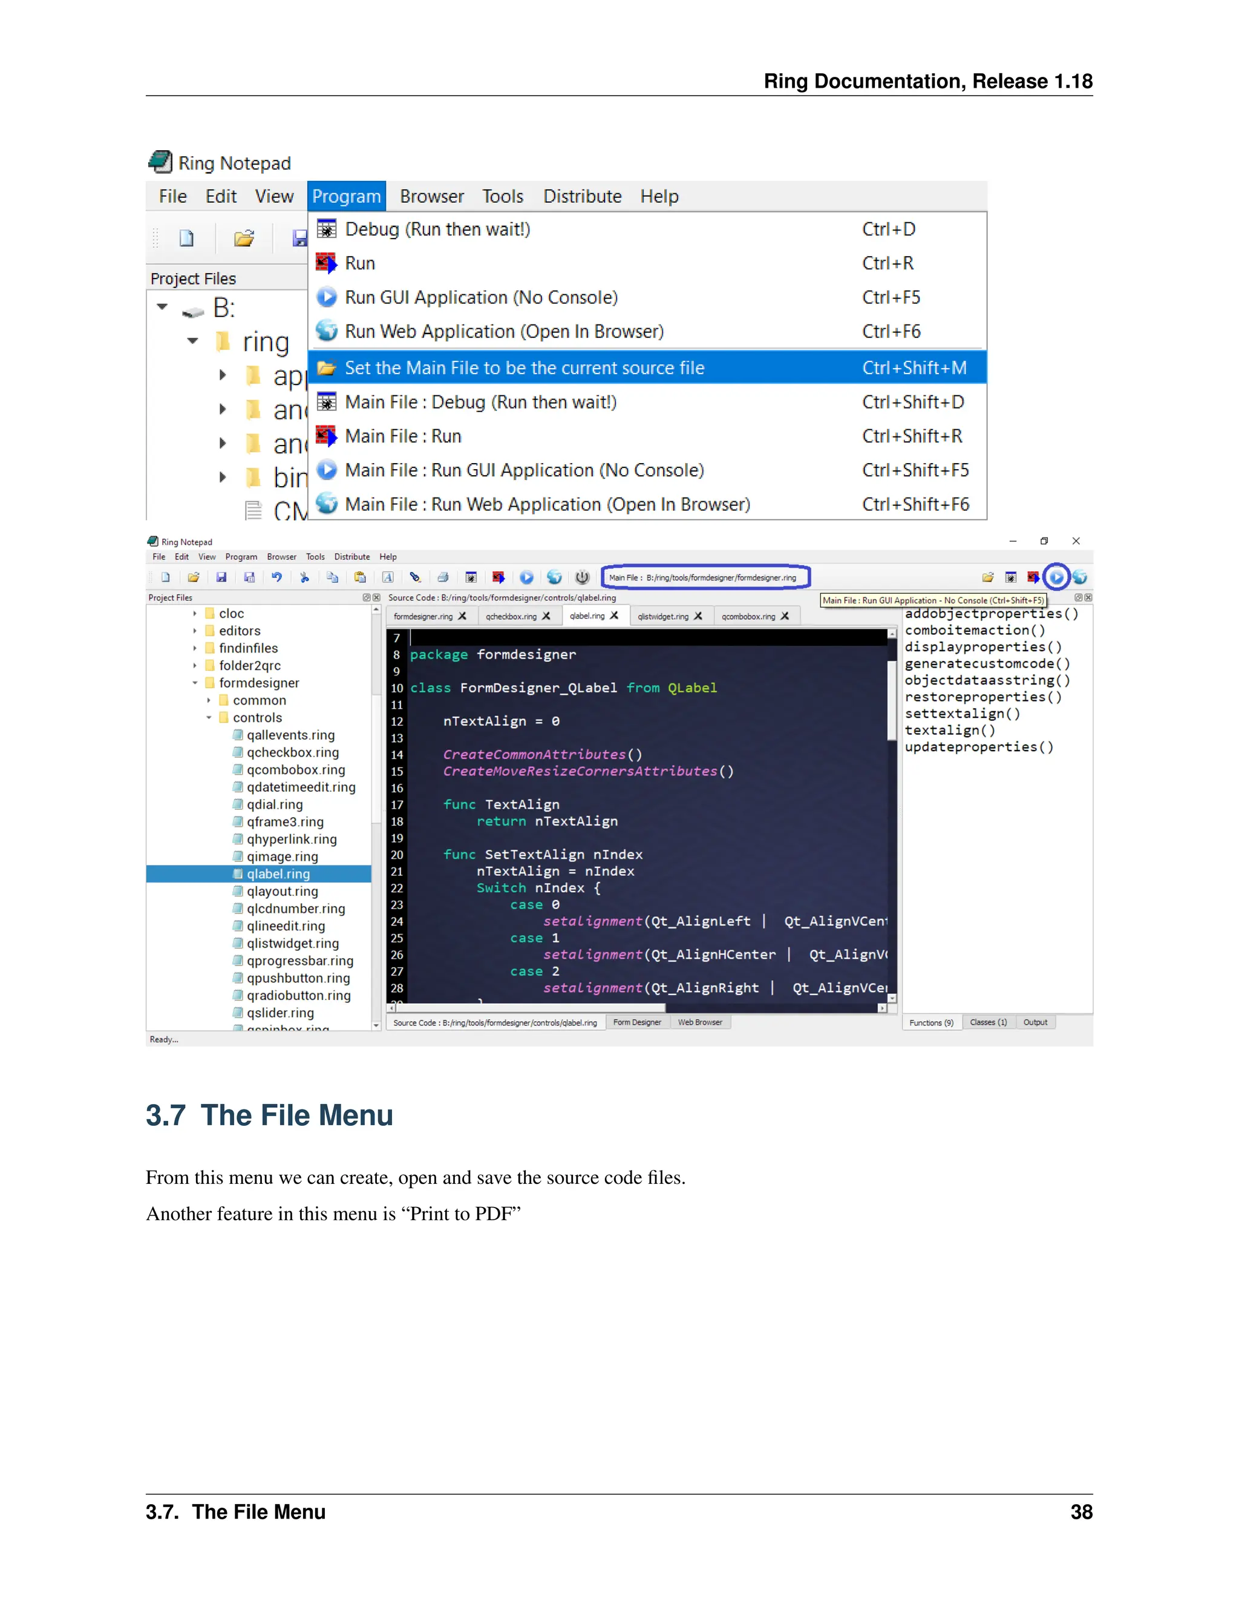This screenshot has height=1604, width=1239.
Task: Expand the editors folder
Action: pos(195,631)
